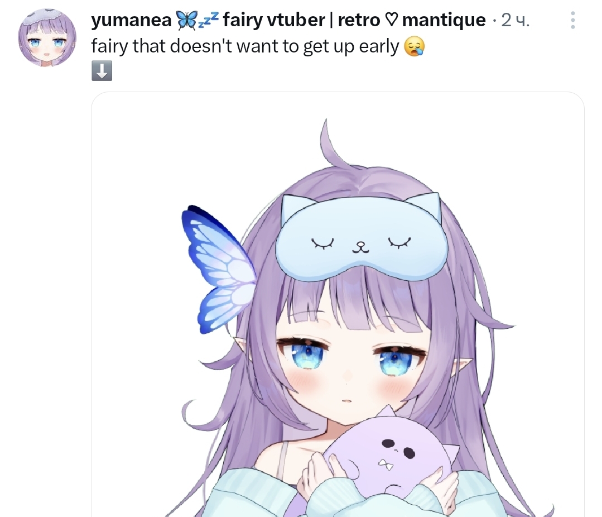Click the heart symbol between retro and mantique
602x517 pixels.
(391, 20)
